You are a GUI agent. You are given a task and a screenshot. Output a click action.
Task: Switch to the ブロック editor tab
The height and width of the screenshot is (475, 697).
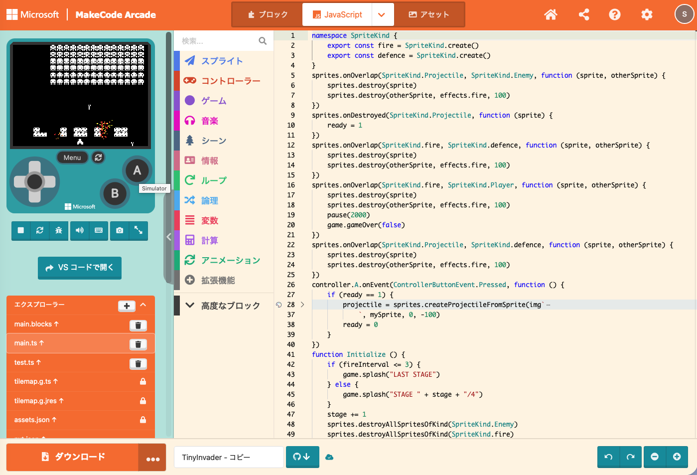(x=268, y=14)
